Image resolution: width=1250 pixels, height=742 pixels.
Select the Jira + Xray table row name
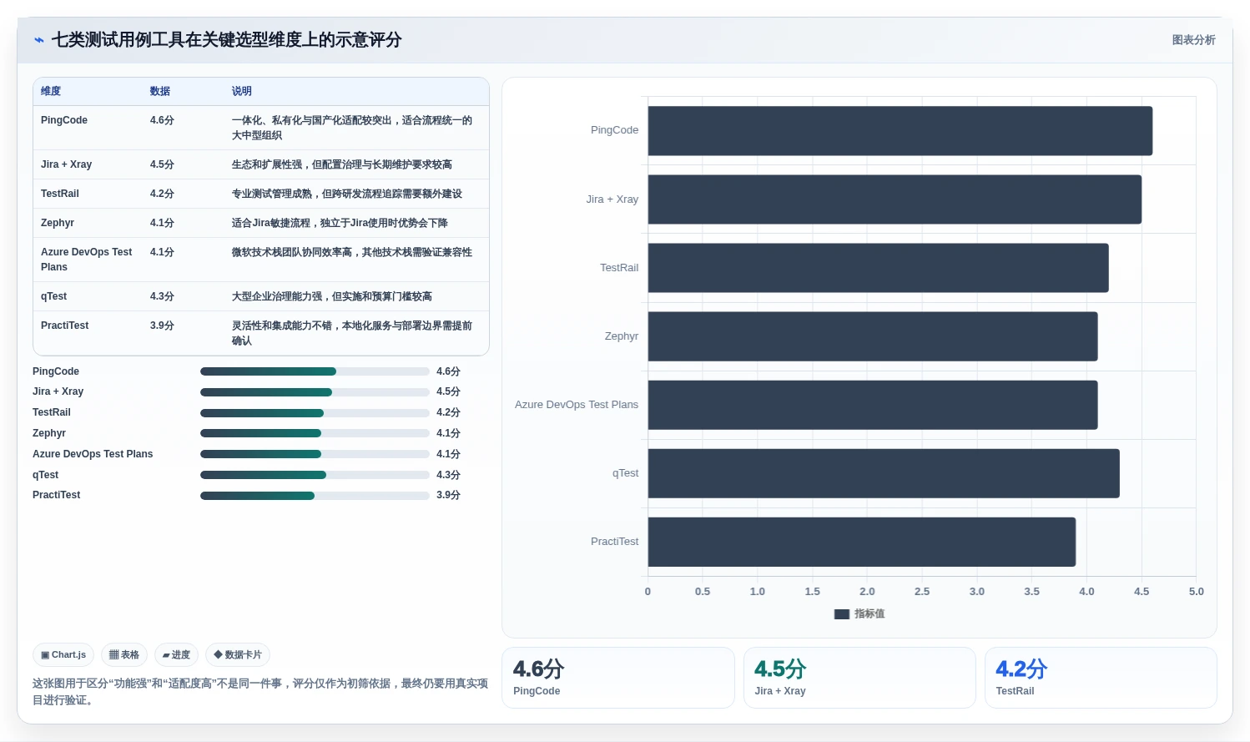[67, 164]
